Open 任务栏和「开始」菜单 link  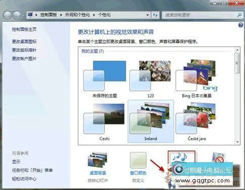[32, 170]
